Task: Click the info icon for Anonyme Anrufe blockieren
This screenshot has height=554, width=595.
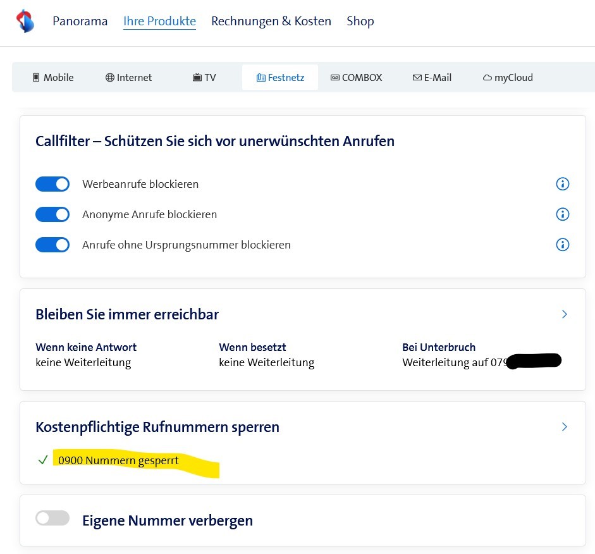Action: point(562,214)
